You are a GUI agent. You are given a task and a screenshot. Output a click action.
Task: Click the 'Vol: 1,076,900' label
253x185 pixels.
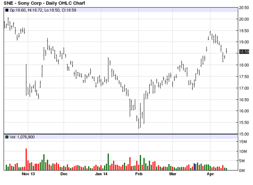(22, 137)
